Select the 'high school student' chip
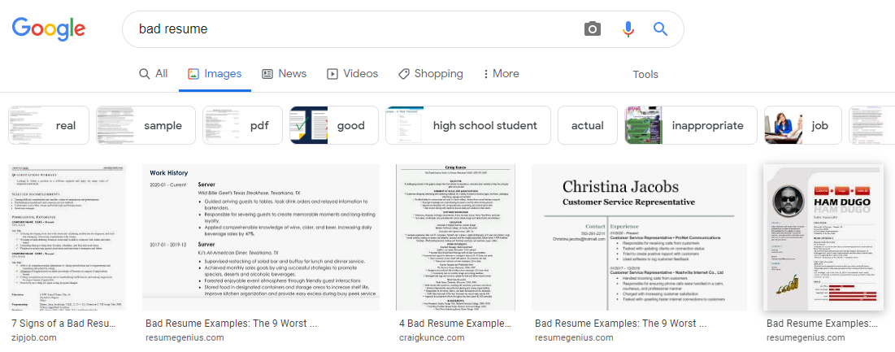895x352 pixels. coord(468,125)
